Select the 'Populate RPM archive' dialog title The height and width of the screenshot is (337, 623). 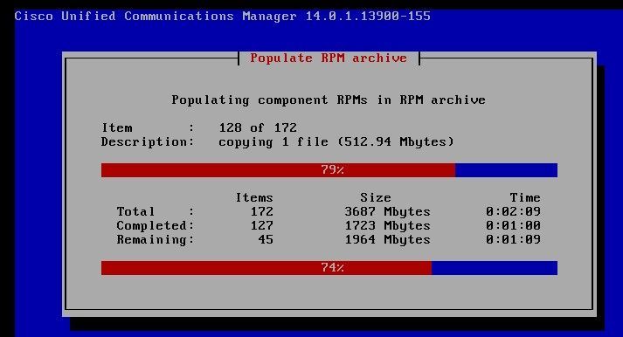pyautogui.click(x=329, y=58)
